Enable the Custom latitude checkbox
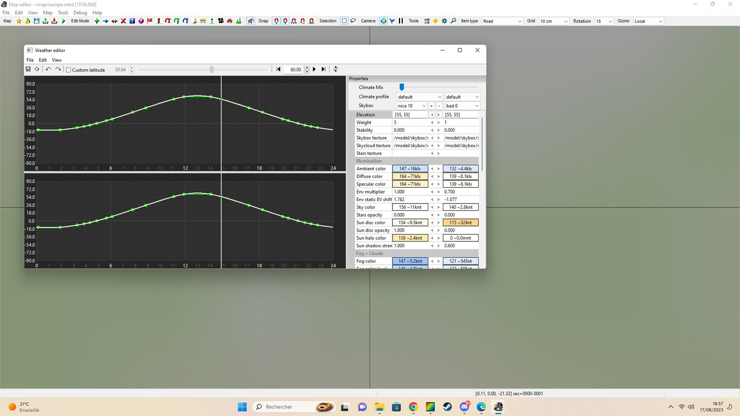The image size is (740, 416). tap(68, 70)
